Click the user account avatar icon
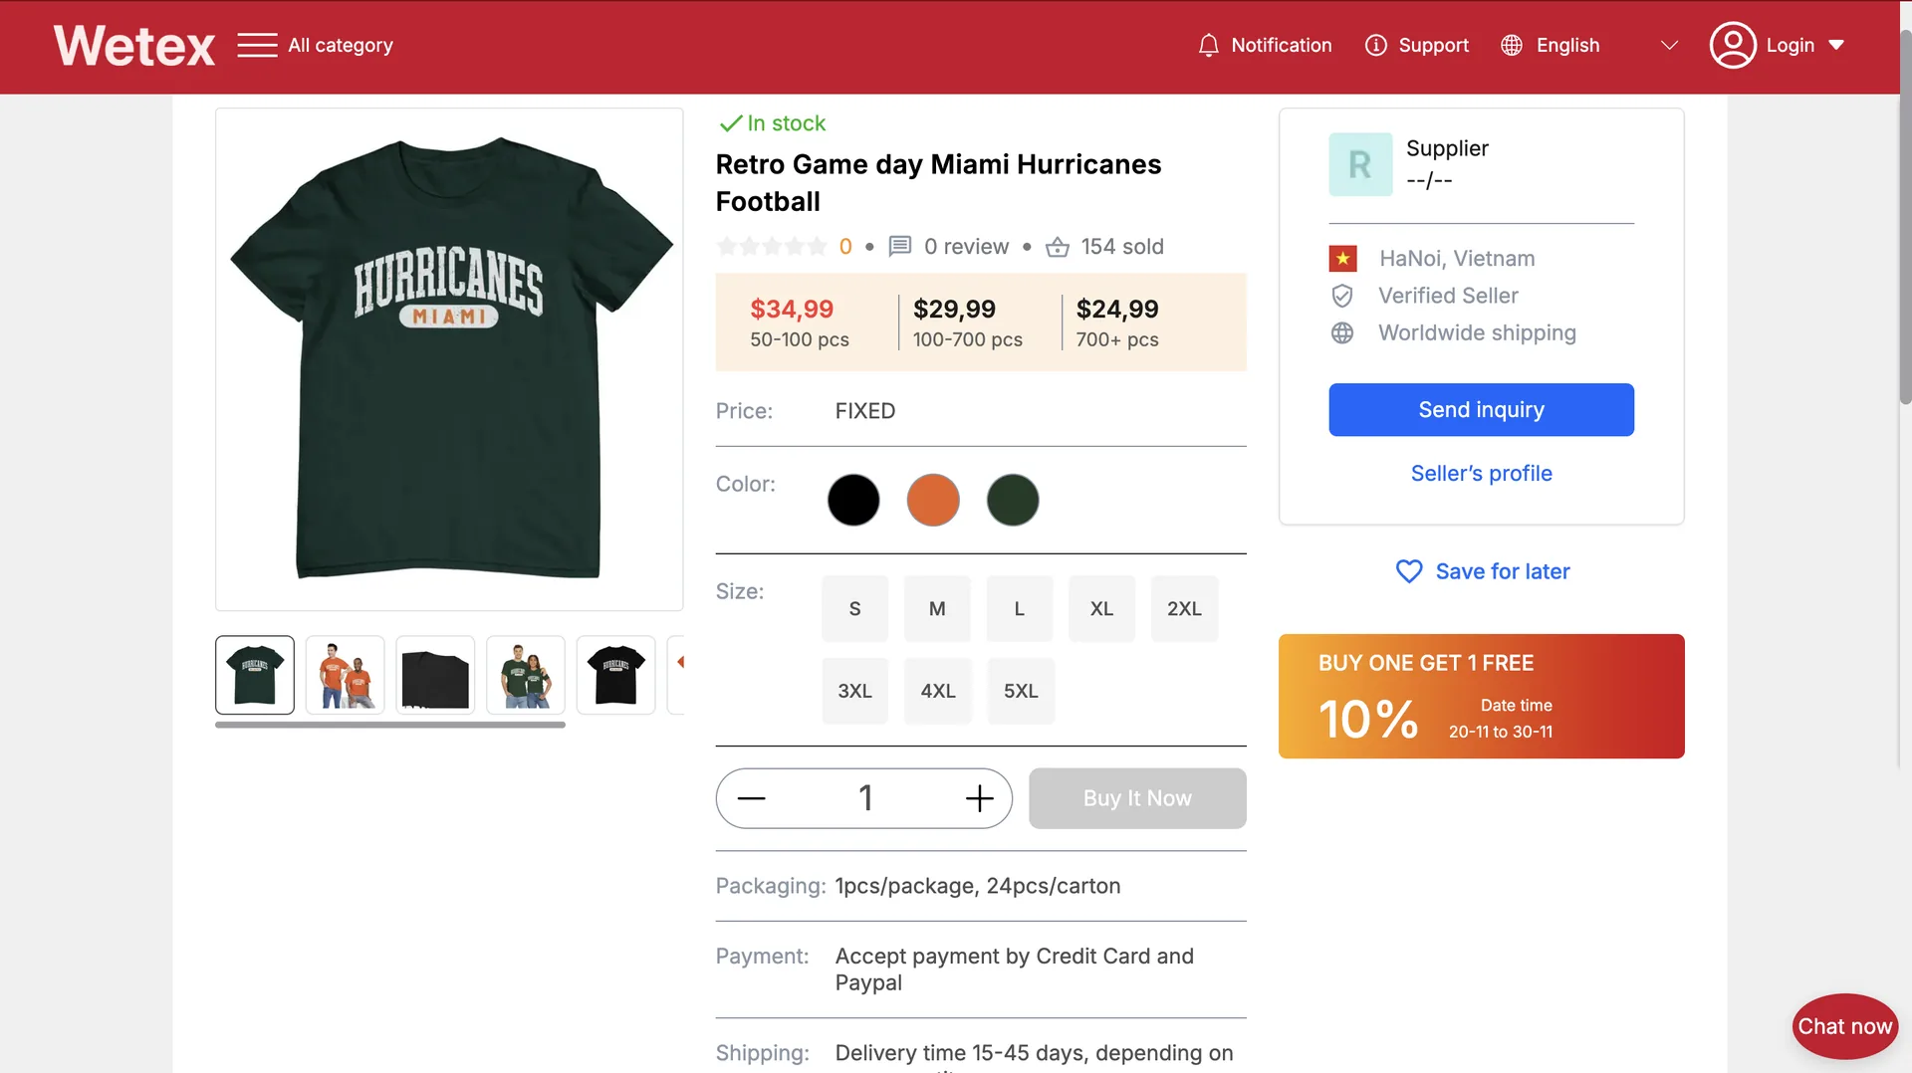 [x=1732, y=46]
